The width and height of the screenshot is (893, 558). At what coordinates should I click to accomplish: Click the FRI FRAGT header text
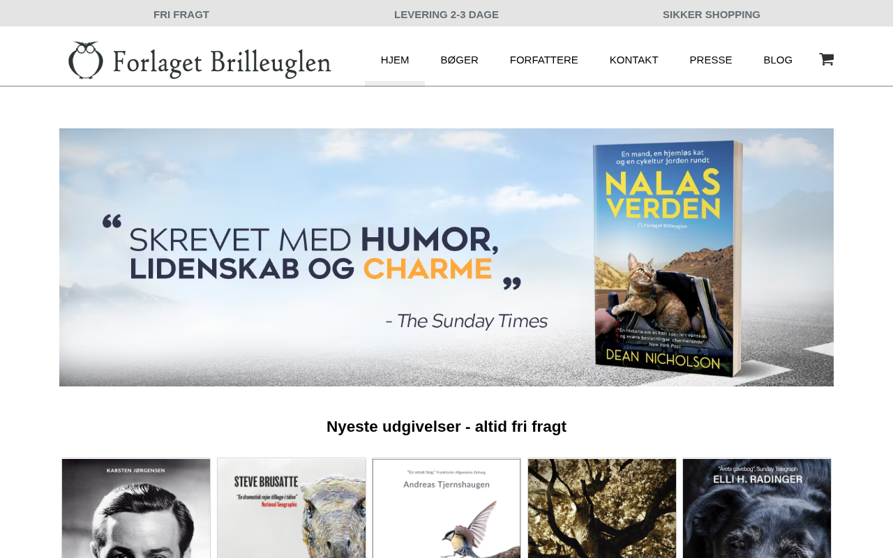click(181, 15)
